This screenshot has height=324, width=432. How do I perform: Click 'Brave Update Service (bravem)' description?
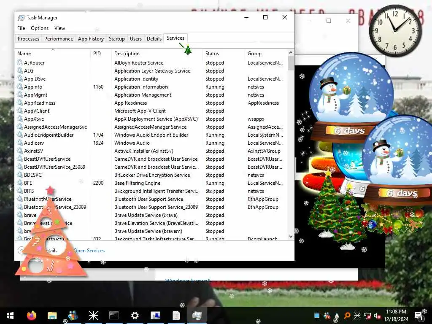148,231
